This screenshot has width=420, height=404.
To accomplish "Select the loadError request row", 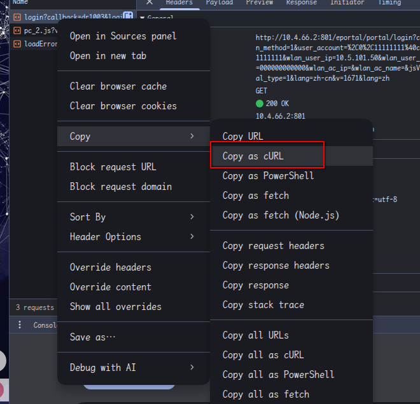I will (34, 44).
